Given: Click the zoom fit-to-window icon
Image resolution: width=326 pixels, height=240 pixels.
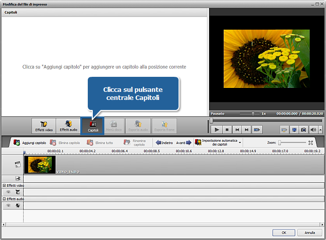Looking at the screenshot, I should [310, 143].
